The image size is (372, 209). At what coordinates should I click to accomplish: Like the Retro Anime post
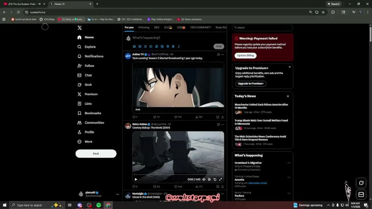(178, 186)
